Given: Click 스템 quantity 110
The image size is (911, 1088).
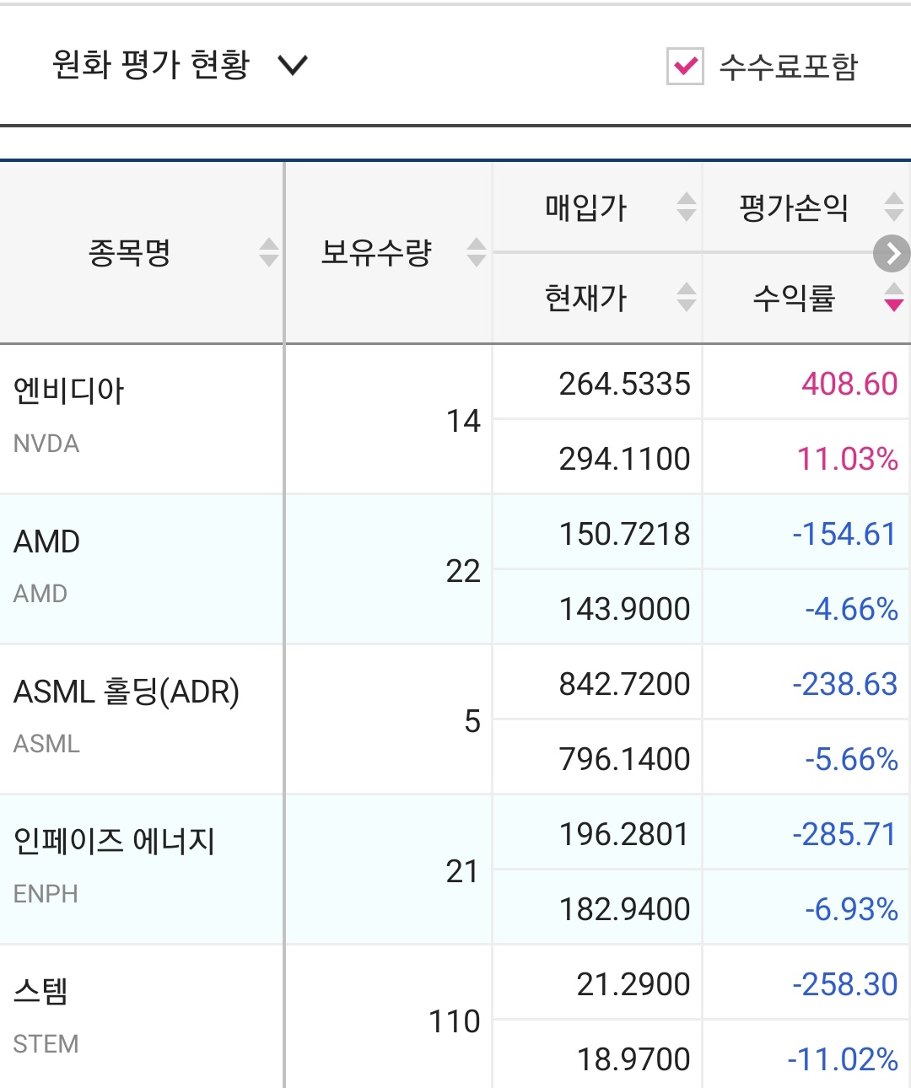Looking at the screenshot, I should point(455,1021).
